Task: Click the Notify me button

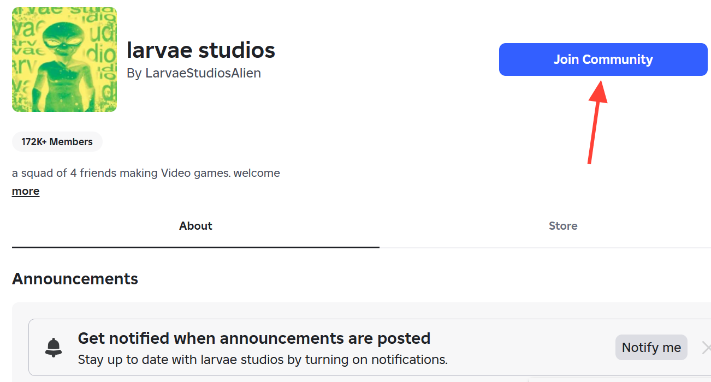Action: [651, 348]
